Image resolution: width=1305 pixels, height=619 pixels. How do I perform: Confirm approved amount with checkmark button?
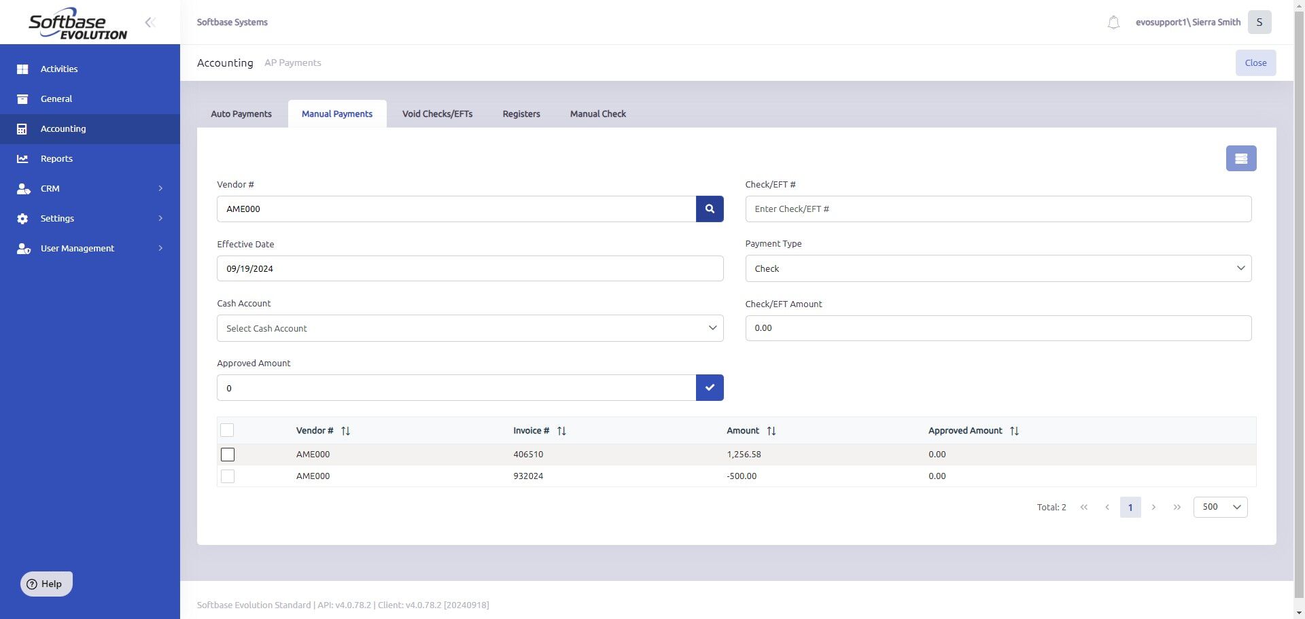pyautogui.click(x=710, y=387)
